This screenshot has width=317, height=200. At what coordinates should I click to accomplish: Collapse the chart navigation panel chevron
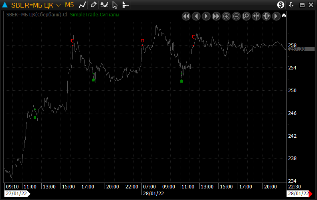(284, 16)
